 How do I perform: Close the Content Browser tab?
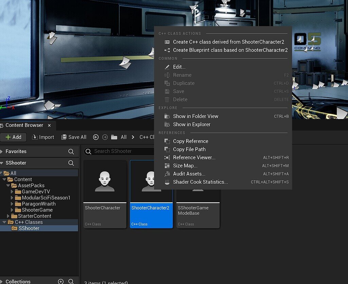pyautogui.click(x=49, y=125)
